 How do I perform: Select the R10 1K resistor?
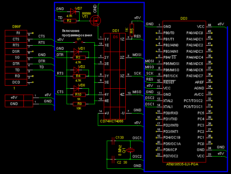tap(78, 95)
